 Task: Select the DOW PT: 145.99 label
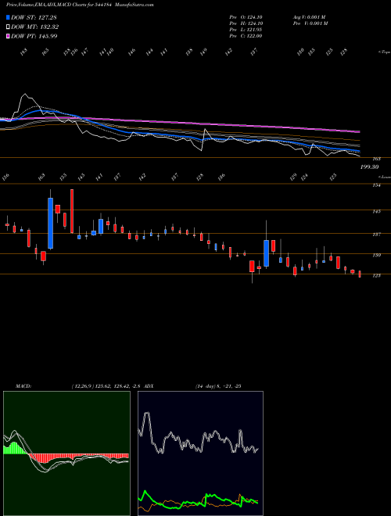[x=34, y=36]
